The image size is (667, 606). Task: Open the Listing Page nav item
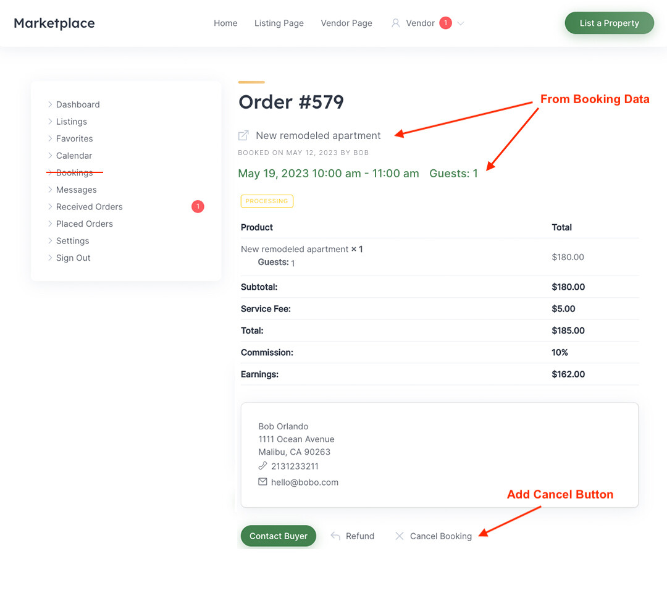click(x=279, y=23)
